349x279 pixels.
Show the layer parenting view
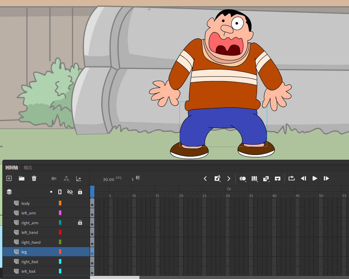click(66, 178)
